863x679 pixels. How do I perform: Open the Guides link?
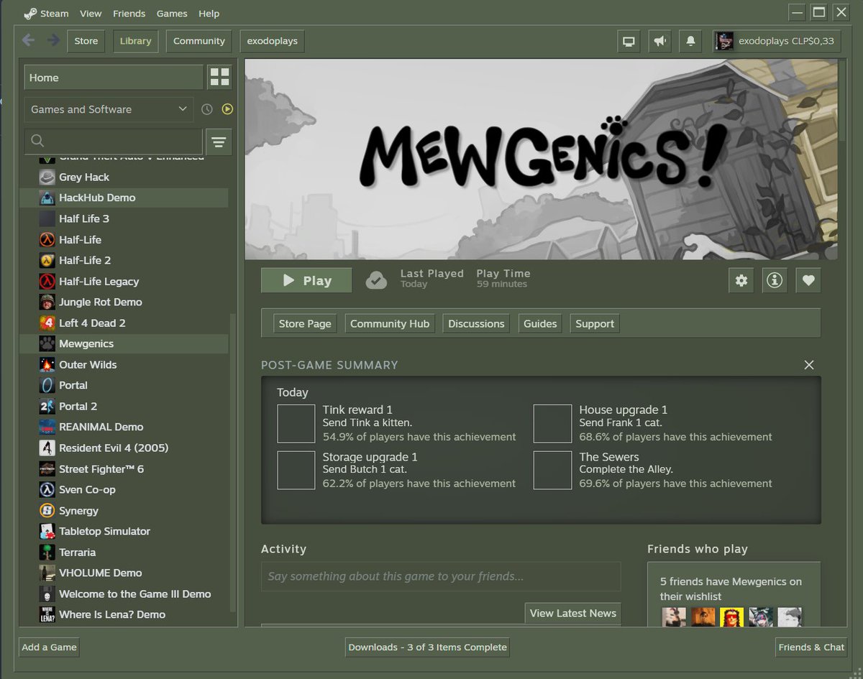tap(540, 323)
